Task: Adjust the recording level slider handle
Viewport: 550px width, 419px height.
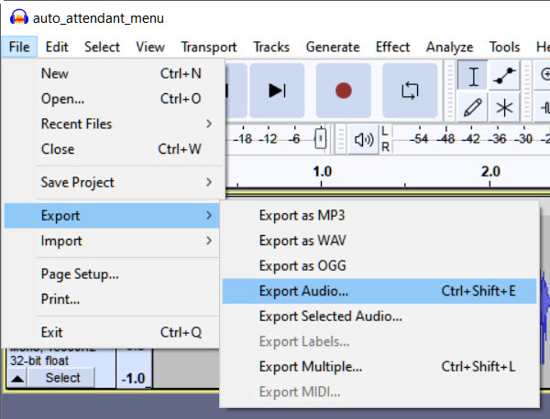Action: tap(320, 139)
